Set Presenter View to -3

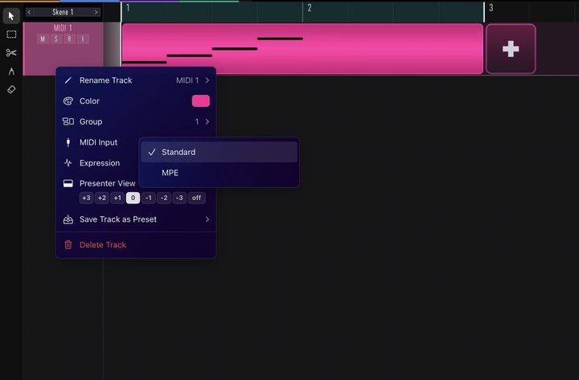click(x=179, y=198)
